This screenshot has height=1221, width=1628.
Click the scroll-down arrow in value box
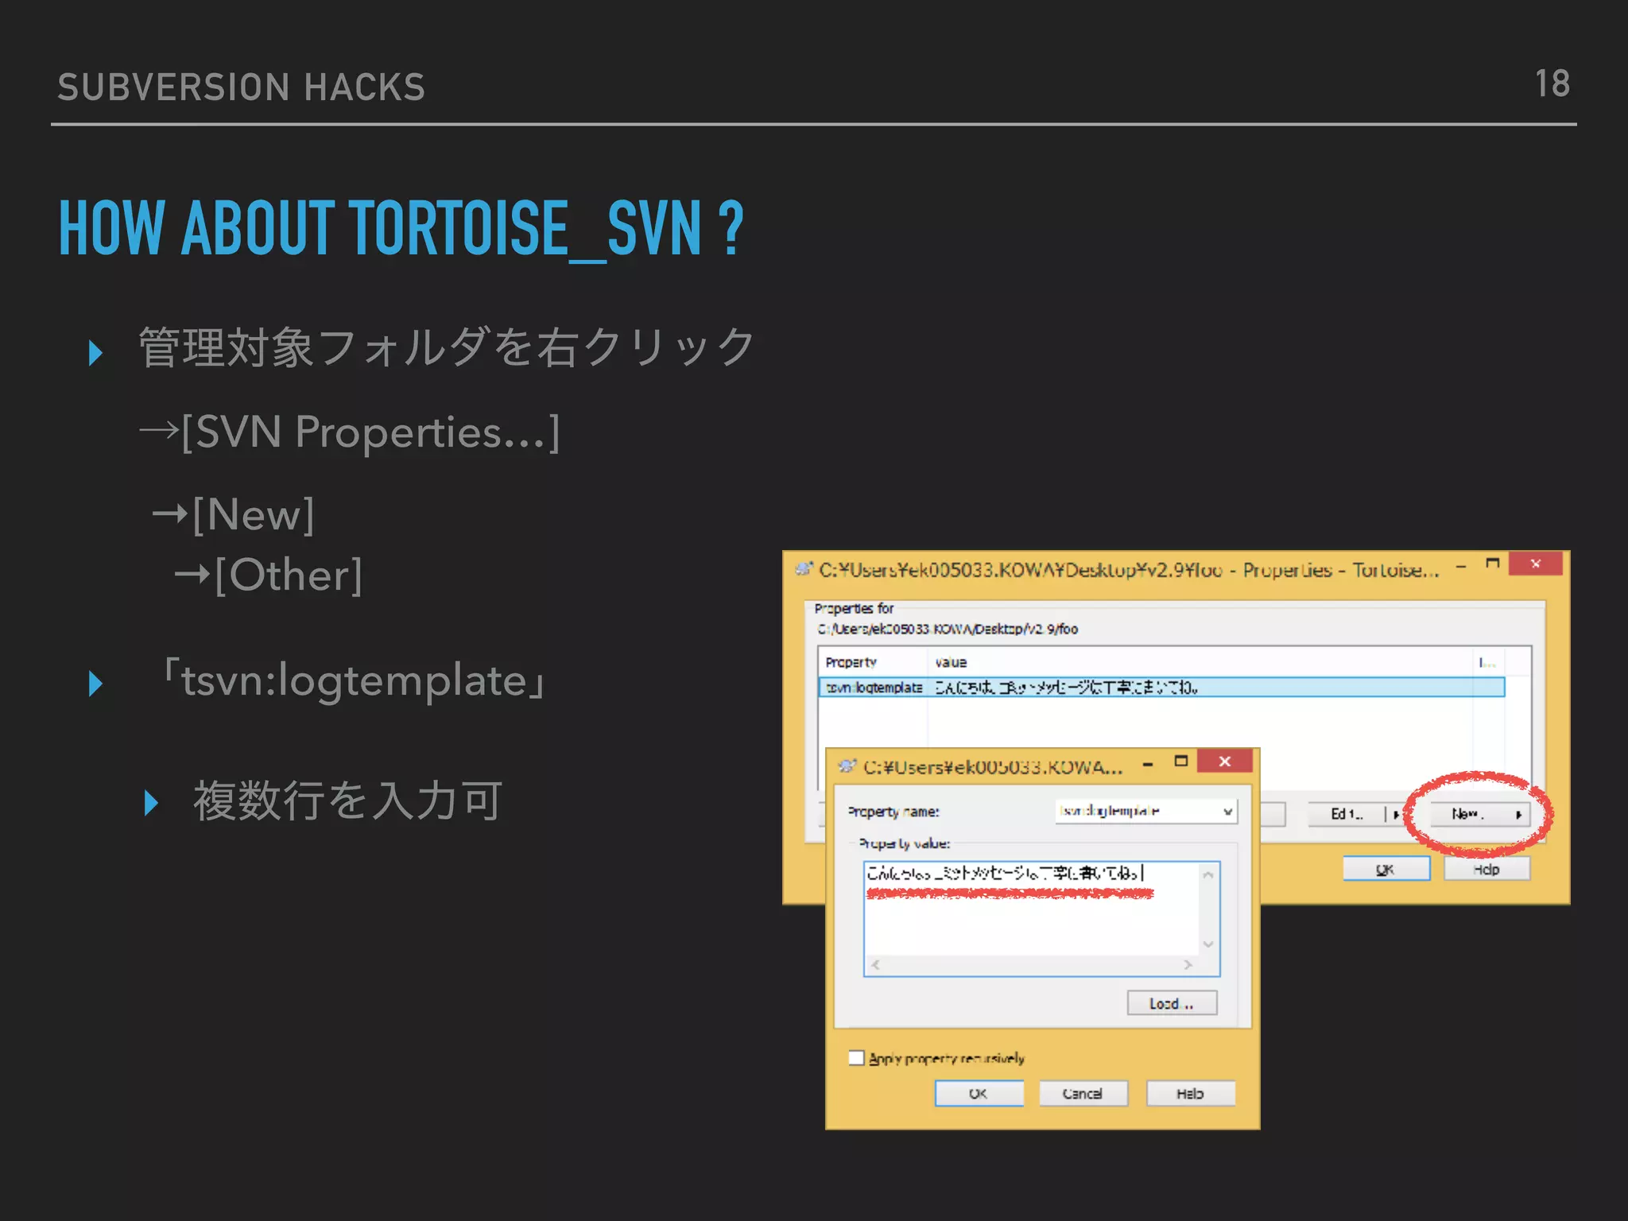(1208, 944)
